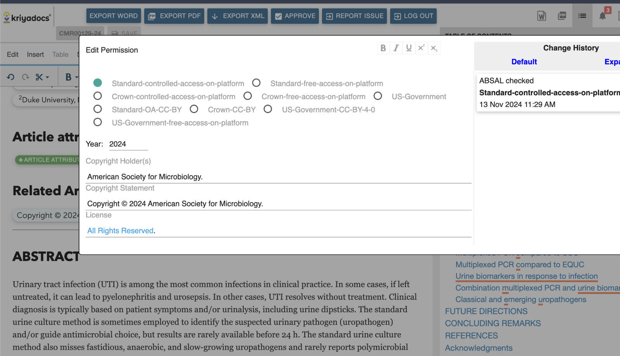Image resolution: width=620 pixels, height=356 pixels.
Task: Toggle underline in the permission dialog
Action: pyautogui.click(x=408, y=48)
